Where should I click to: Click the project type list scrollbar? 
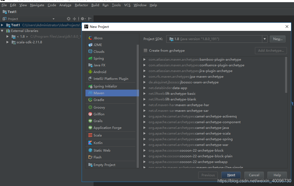(138, 106)
